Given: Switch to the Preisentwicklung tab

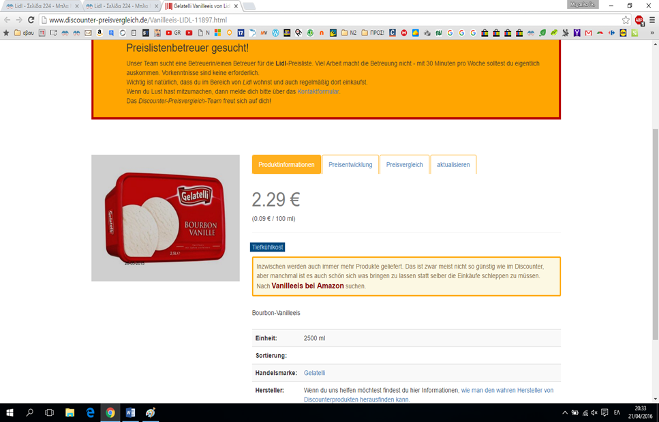Looking at the screenshot, I should coord(350,164).
